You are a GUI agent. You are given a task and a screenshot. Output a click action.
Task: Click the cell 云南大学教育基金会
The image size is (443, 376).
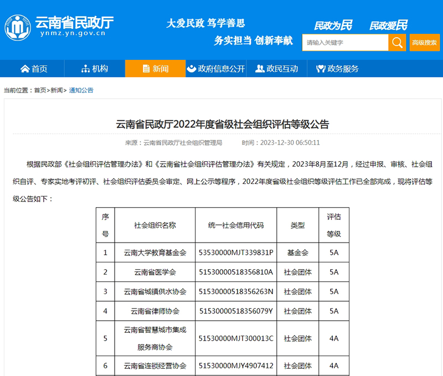coord(155,253)
